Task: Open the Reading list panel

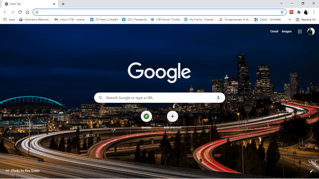Action: [306, 19]
